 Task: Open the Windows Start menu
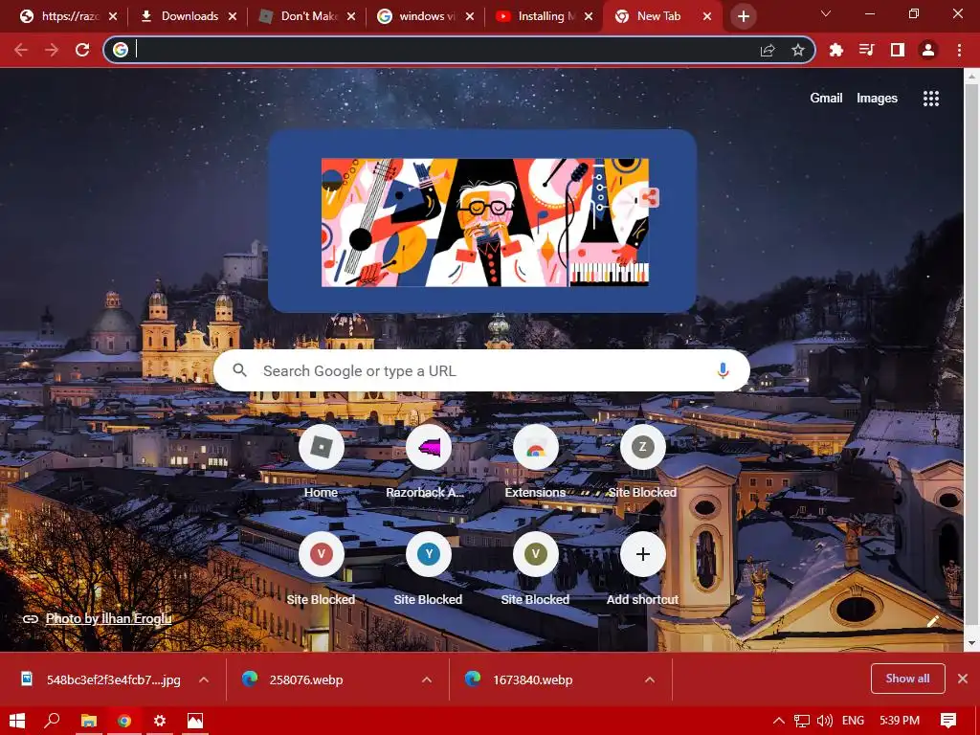coord(17,721)
